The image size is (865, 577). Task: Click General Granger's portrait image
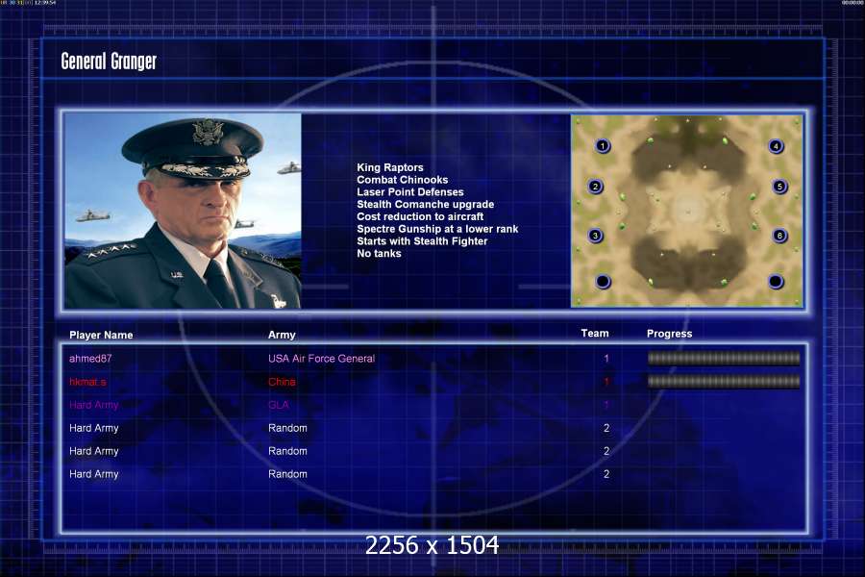(183, 211)
